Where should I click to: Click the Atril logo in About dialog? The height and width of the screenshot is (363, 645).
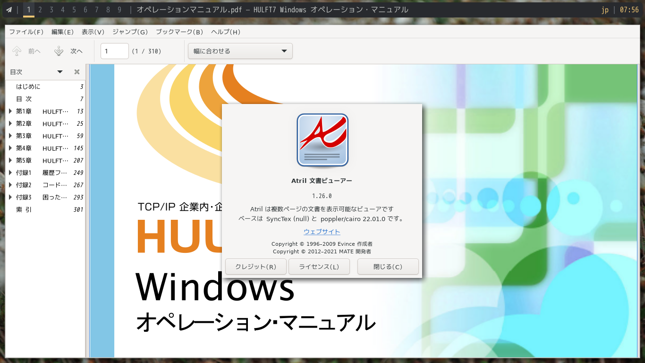(x=322, y=140)
